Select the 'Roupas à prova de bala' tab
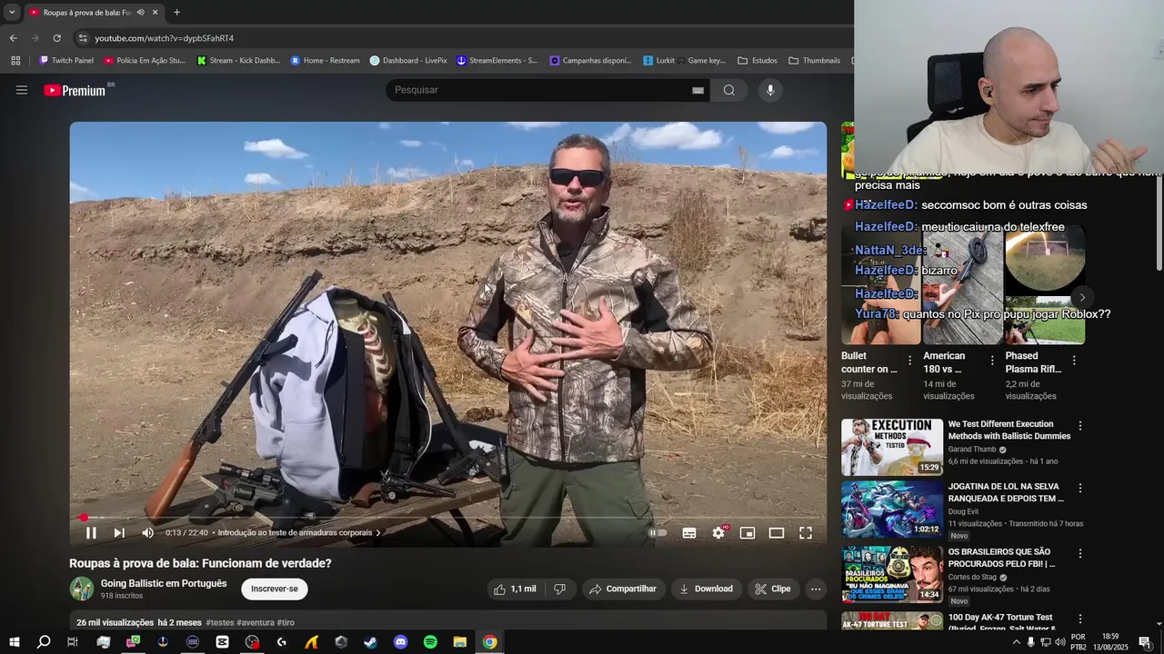This screenshot has width=1164, height=654. click(95, 12)
